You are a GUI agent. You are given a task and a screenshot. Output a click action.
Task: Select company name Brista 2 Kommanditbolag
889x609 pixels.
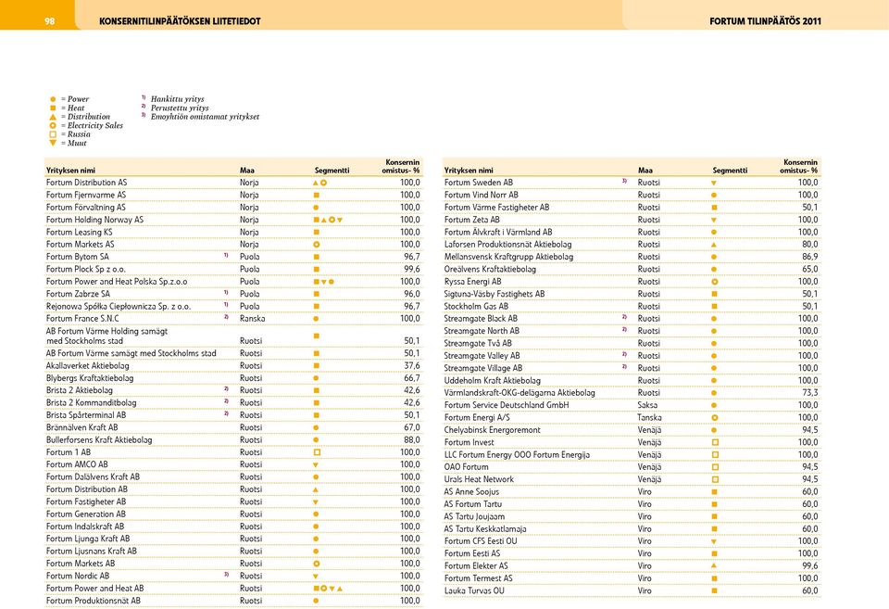click(92, 403)
